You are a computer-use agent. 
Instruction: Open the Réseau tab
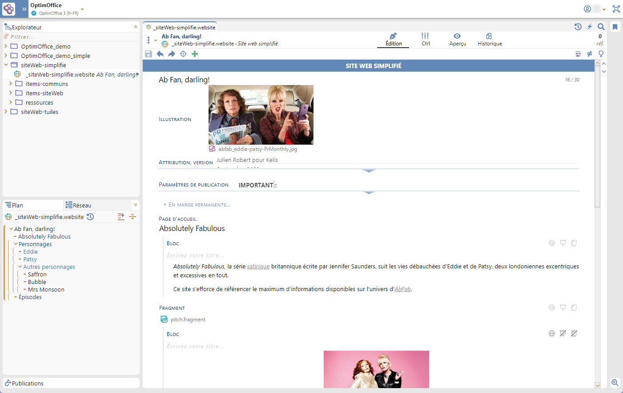(x=78, y=205)
